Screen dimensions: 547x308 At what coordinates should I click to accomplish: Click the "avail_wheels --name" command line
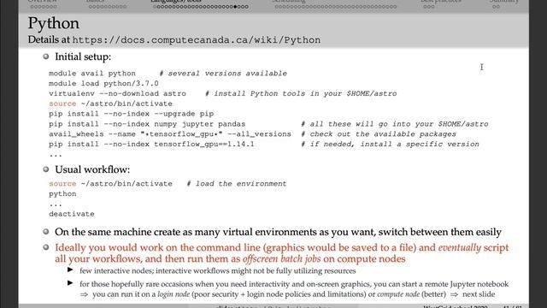[x=170, y=134]
